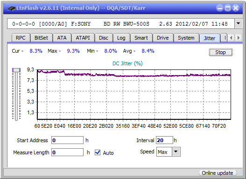Image resolution: width=246 pixels, height=179 pixels.
Task: Click the Avg jitter value 8.4%
Action: [x=148, y=51]
